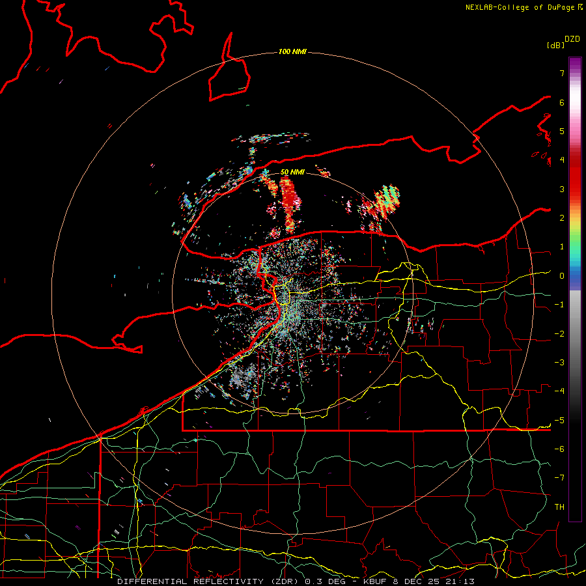Click the "100 NMI" range ring label
The height and width of the screenshot is (586, 586).
click(x=292, y=51)
